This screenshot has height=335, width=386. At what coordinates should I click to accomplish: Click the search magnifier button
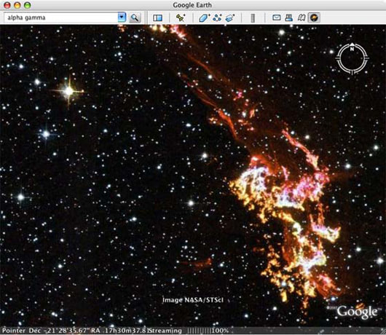pos(135,17)
